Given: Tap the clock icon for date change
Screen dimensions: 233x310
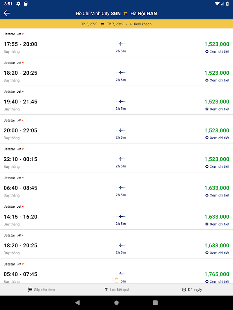Looking at the screenshot, I should (x=184, y=290).
